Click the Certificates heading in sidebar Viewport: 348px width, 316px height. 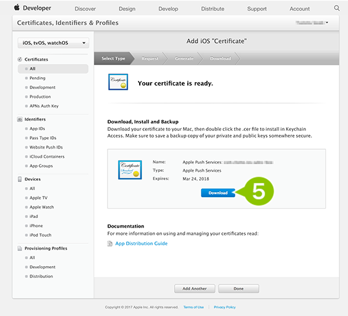coord(36,59)
